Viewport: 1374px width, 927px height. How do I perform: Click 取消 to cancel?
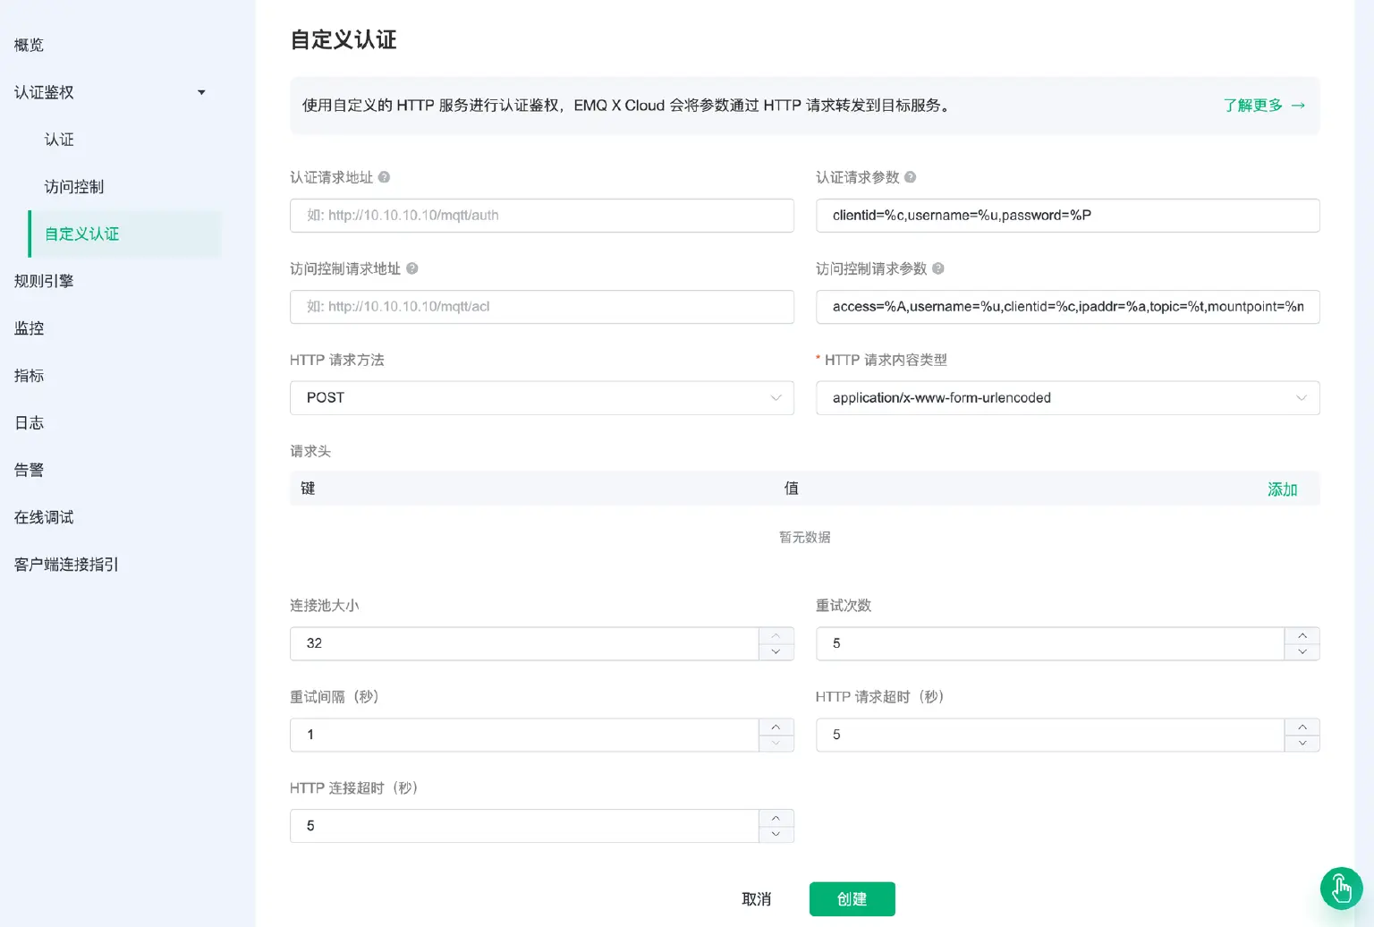[x=758, y=898]
